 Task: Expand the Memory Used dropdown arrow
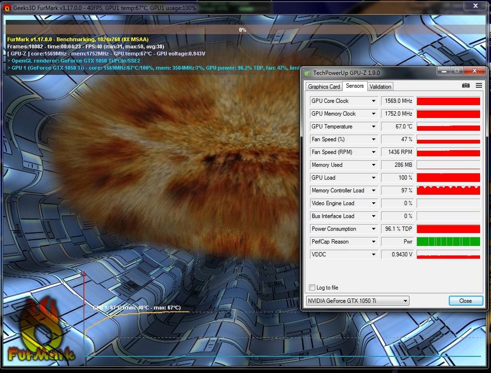[374, 165]
